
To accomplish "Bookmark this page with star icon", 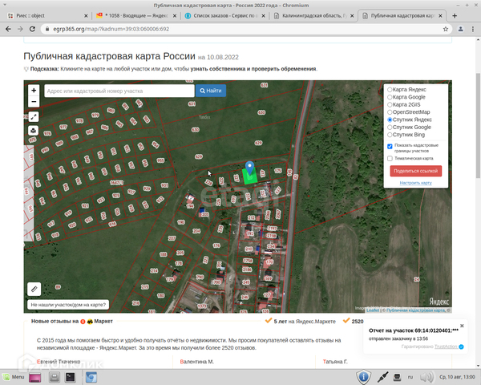I will tap(446, 29).
